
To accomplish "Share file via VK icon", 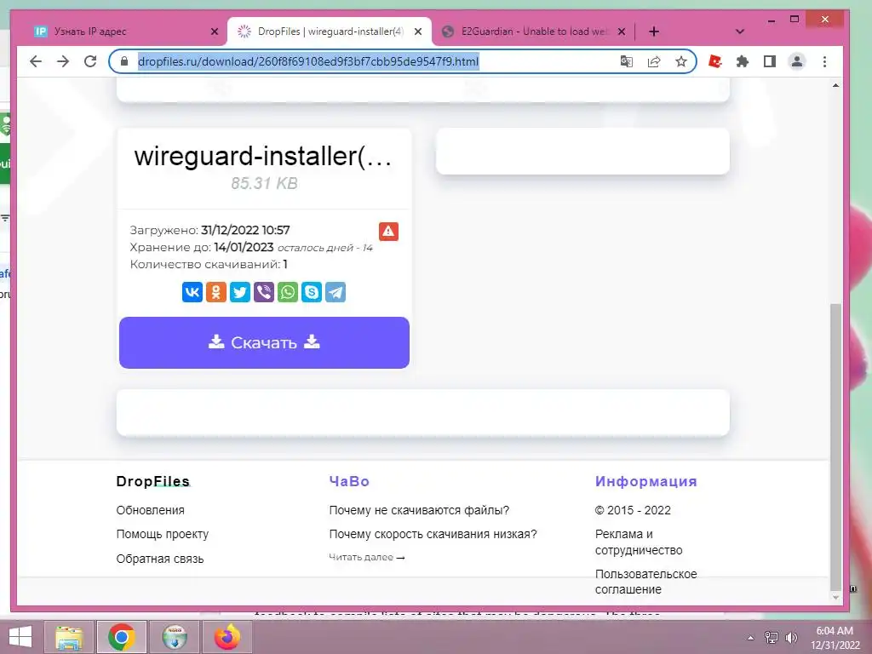I will (x=192, y=292).
